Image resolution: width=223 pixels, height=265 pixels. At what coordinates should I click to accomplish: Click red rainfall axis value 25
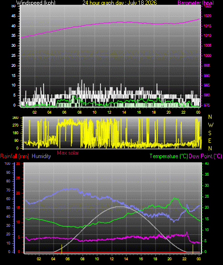click(18, 178)
